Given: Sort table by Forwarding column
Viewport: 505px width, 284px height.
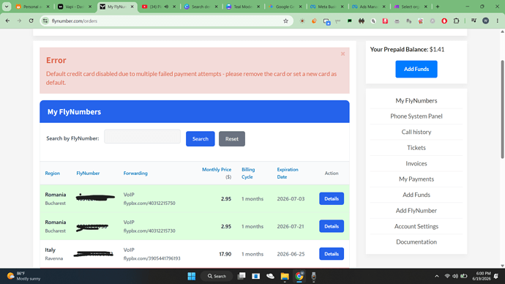Looking at the screenshot, I should (135, 173).
